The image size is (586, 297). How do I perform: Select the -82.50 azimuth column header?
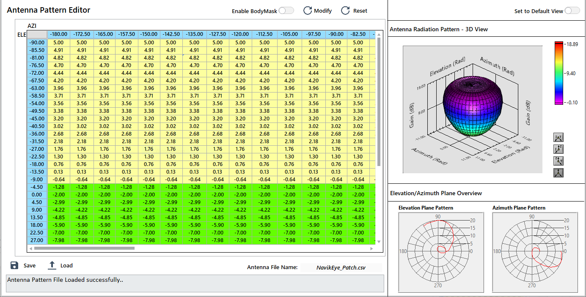click(358, 34)
